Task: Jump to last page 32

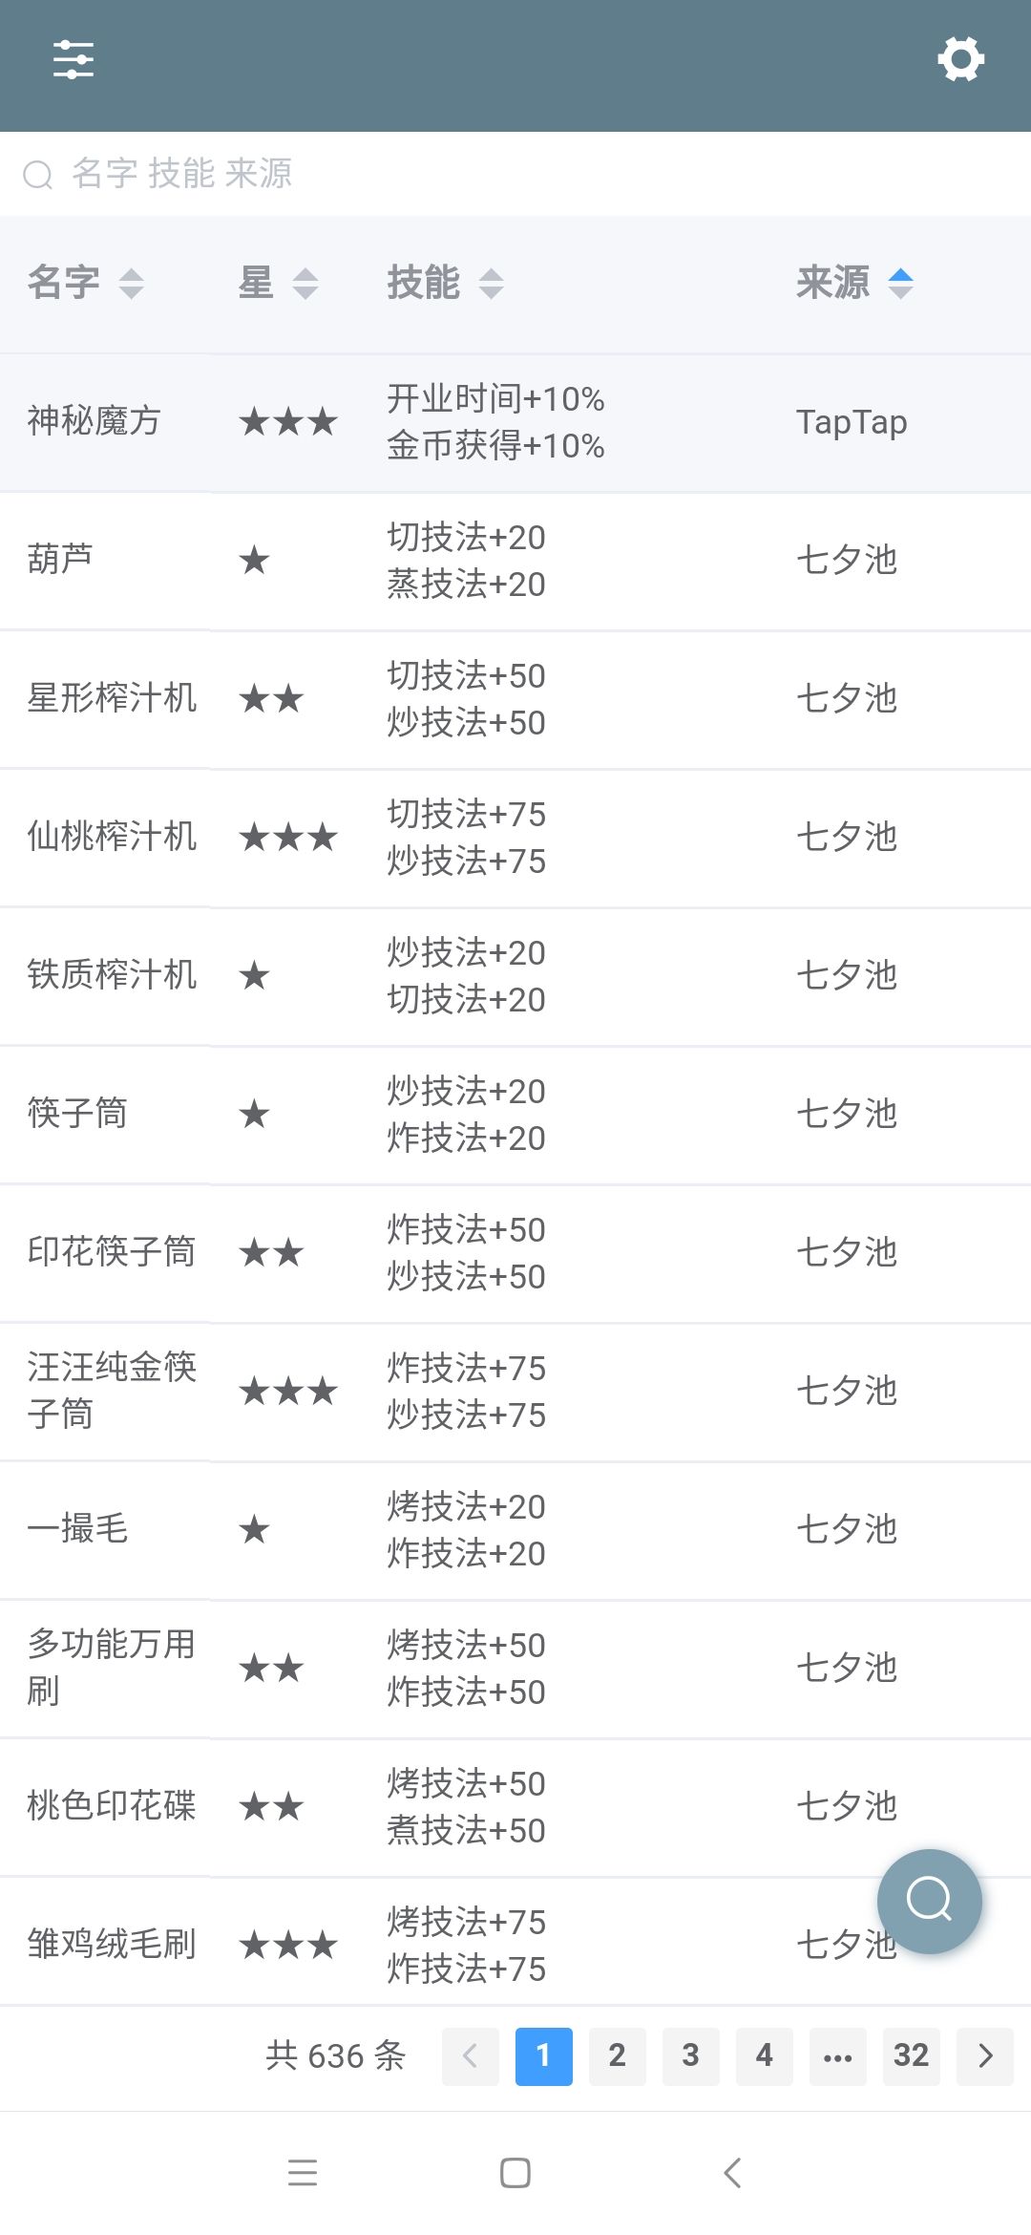Action: point(911,2055)
